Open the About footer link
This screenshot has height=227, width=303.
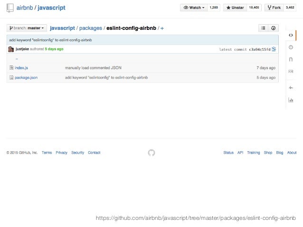(x=292, y=153)
